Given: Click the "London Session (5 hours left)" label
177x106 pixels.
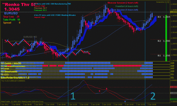Looking at the screenshot, I should click(x=124, y=10).
